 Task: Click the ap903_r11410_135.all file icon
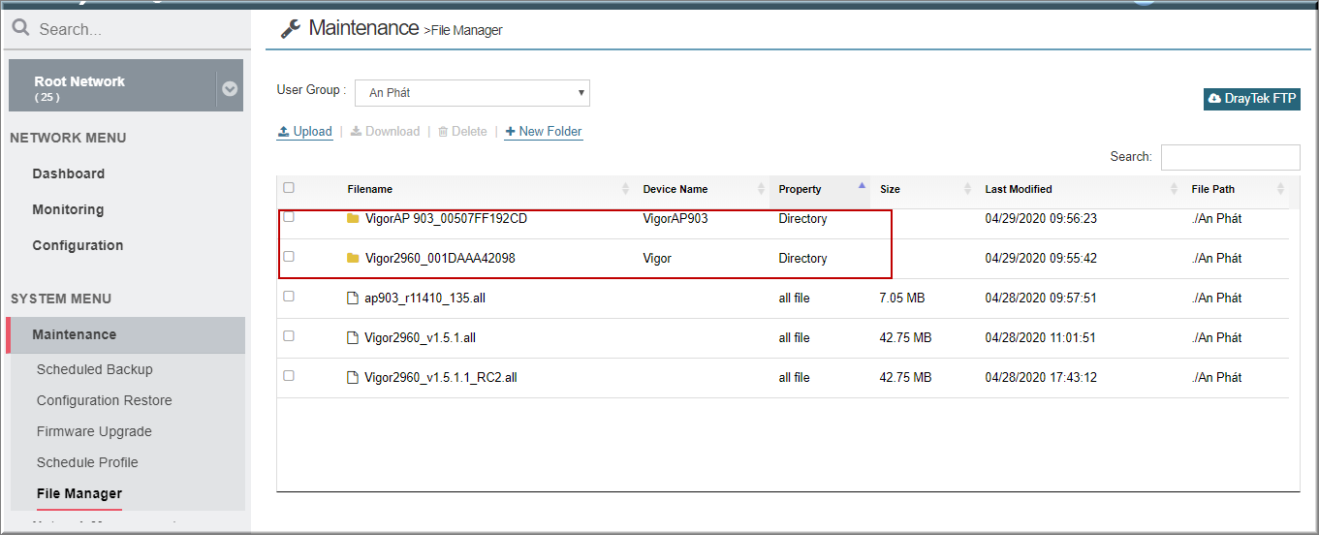tap(353, 298)
